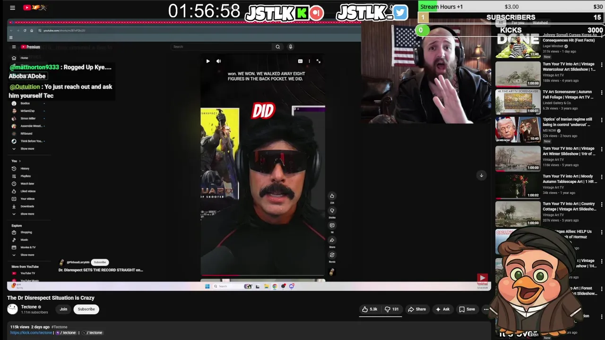The image size is (605, 340).
Task: Click the search magnifier button
Action: coord(278,47)
